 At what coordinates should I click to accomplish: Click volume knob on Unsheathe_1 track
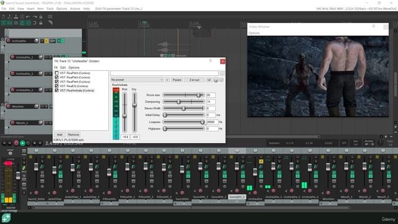[40, 57]
